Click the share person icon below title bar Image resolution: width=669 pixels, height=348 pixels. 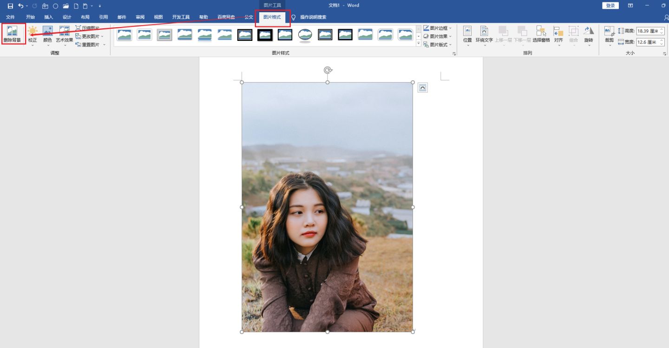click(666, 17)
